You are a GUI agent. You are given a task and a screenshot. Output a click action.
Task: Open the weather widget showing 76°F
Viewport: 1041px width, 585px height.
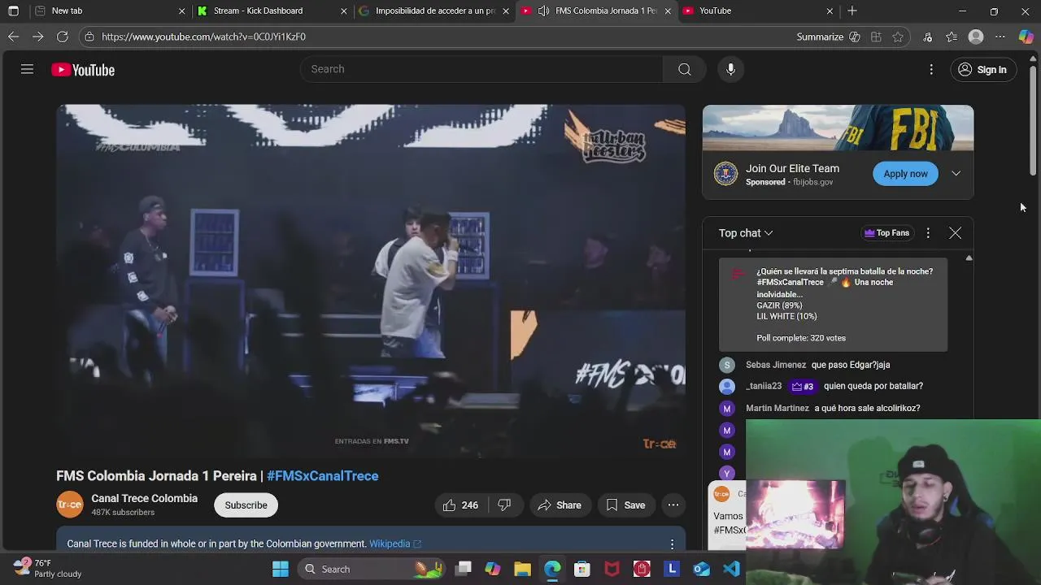(x=49, y=569)
